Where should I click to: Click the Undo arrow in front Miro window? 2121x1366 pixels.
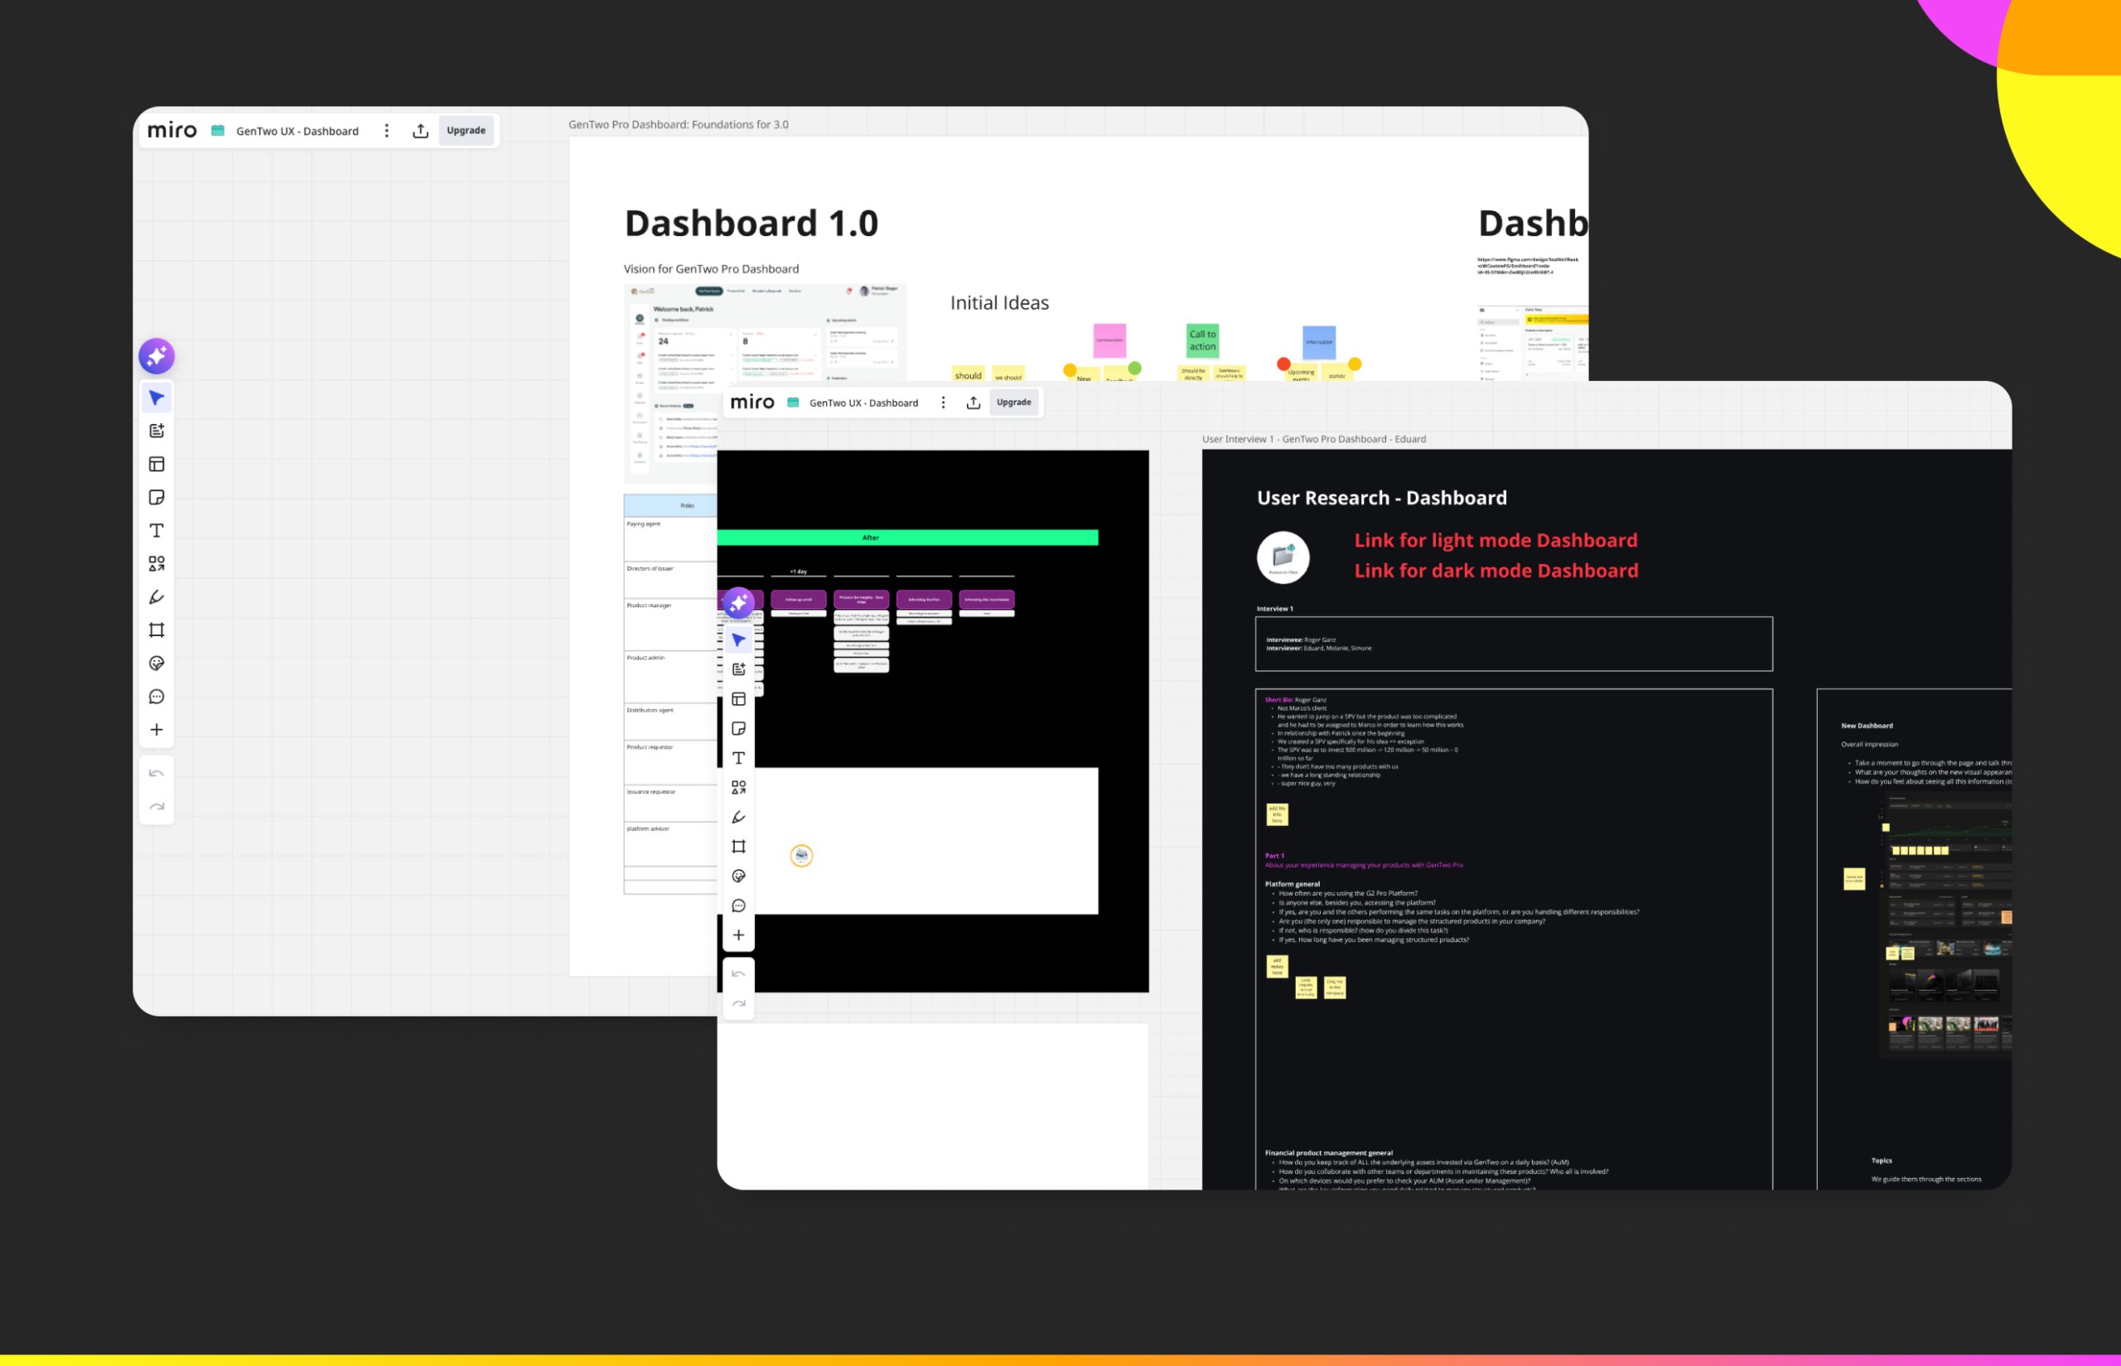click(x=738, y=975)
